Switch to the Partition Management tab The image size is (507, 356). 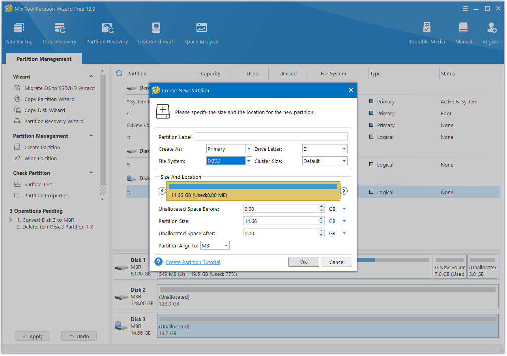pyautogui.click(x=44, y=59)
